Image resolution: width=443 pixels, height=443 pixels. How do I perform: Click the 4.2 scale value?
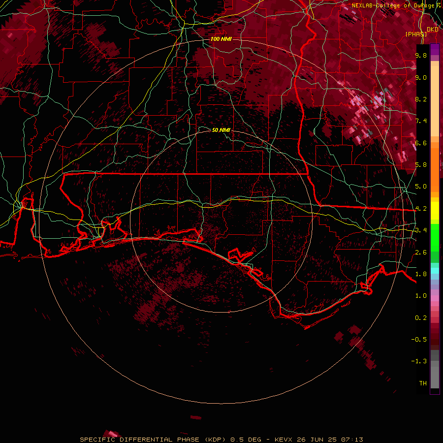421,209
